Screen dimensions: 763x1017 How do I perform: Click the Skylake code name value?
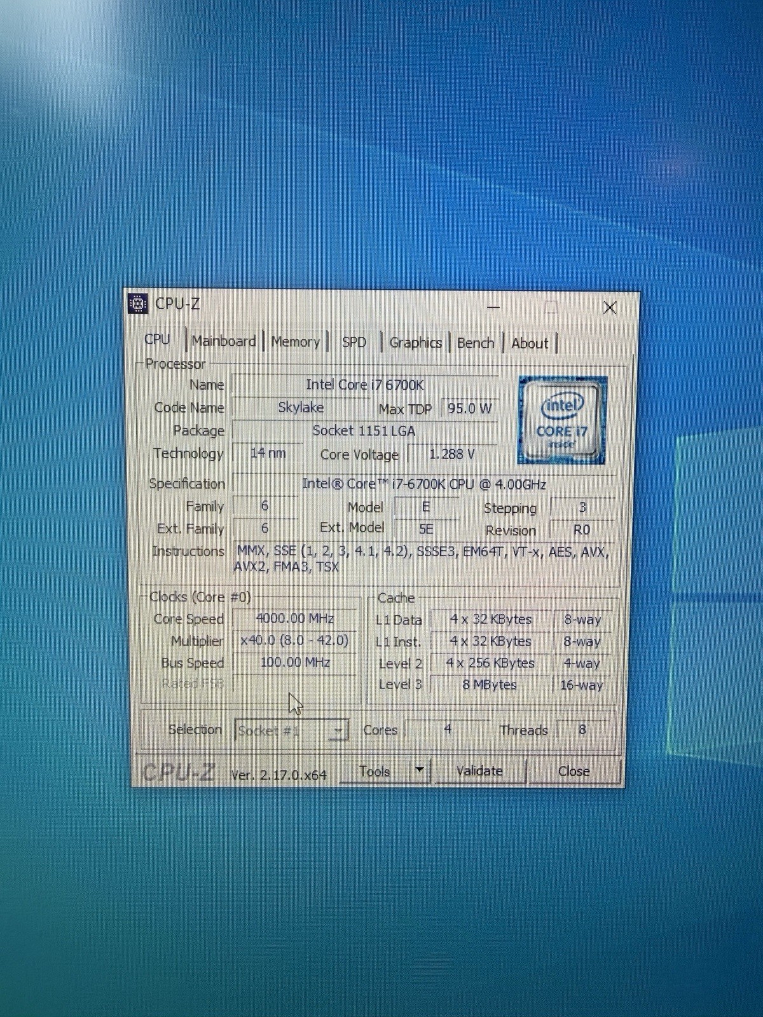[301, 407]
